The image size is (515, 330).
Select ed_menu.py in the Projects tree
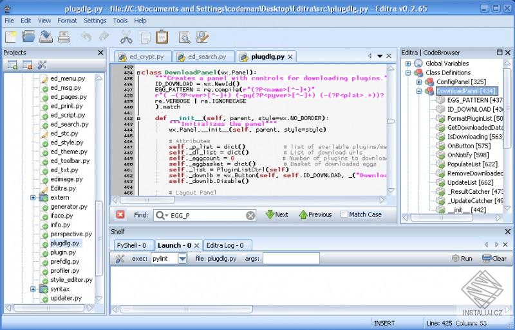pos(68,79)
